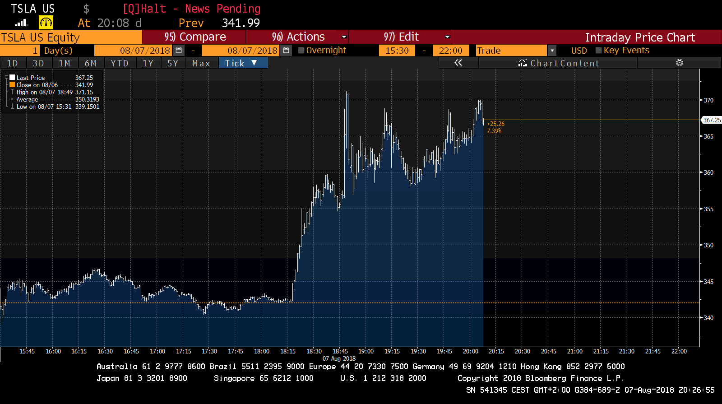Click the 18:45 time axis label
The image size is (722, 404).
[x=340, y=351]
